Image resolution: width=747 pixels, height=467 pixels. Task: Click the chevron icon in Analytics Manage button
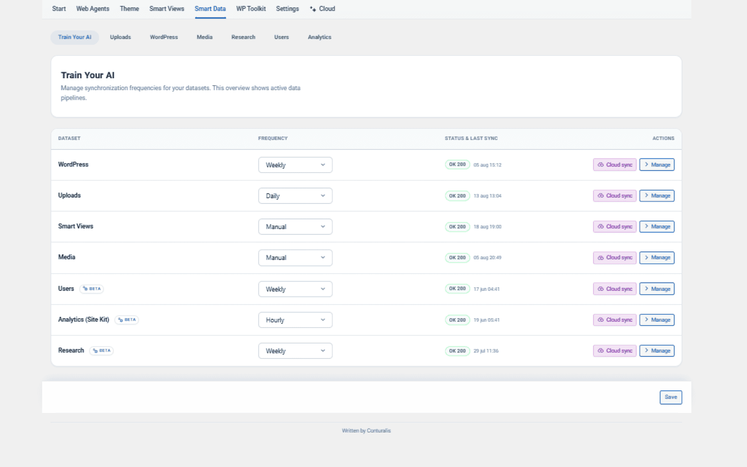(647, 320)
